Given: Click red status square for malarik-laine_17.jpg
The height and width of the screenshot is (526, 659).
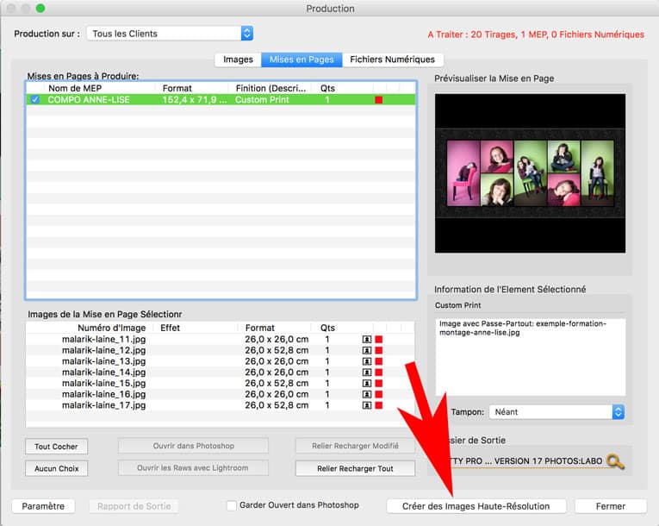Looking at the screenshot, I should (x=379, y=404).
